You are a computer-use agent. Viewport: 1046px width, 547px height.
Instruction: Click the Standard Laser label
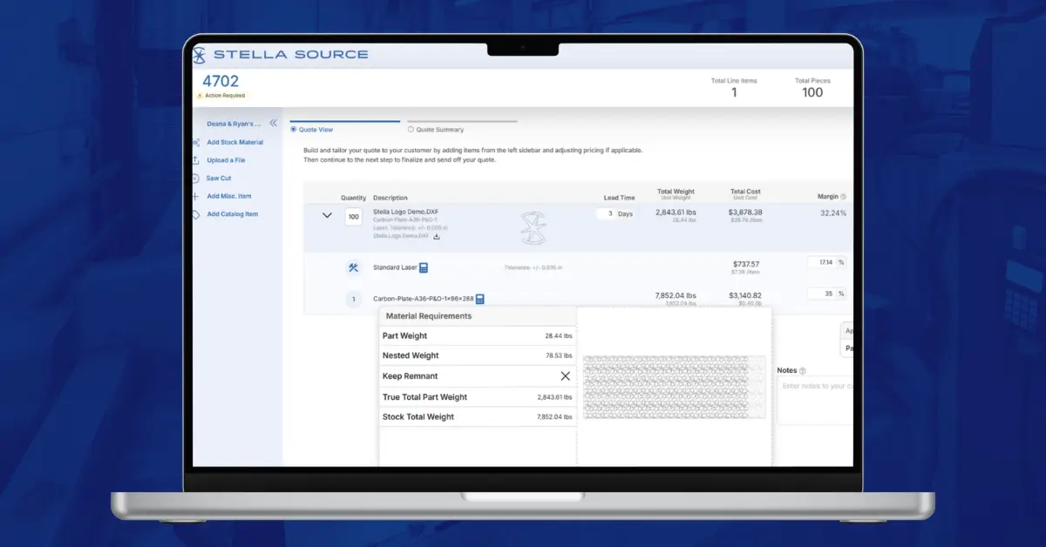coord(395,267)
